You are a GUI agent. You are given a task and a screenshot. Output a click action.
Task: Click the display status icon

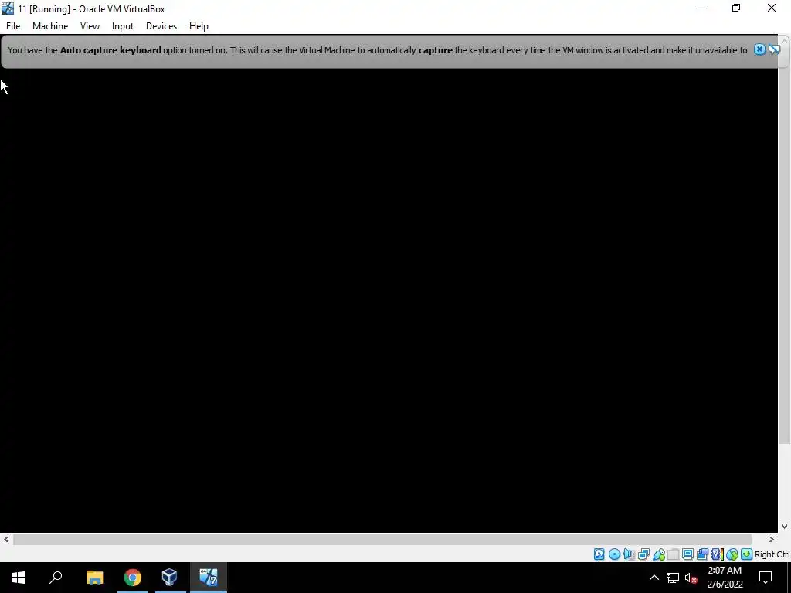pyautogui.click(x=687, y=554)
